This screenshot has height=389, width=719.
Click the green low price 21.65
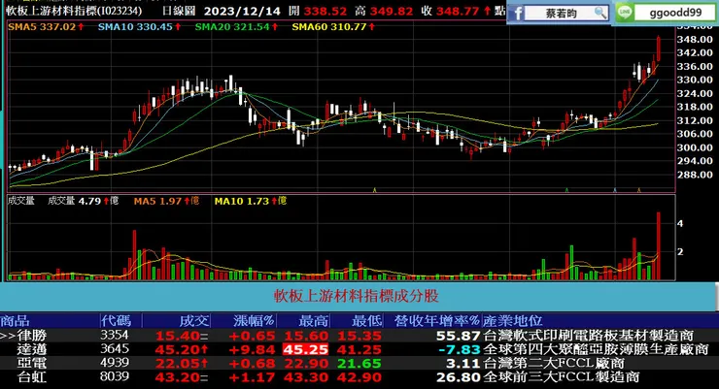359,364
